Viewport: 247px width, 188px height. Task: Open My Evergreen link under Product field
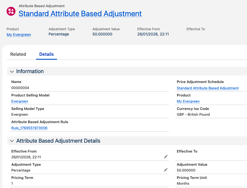pyautogui.click(x=188, y=101)
